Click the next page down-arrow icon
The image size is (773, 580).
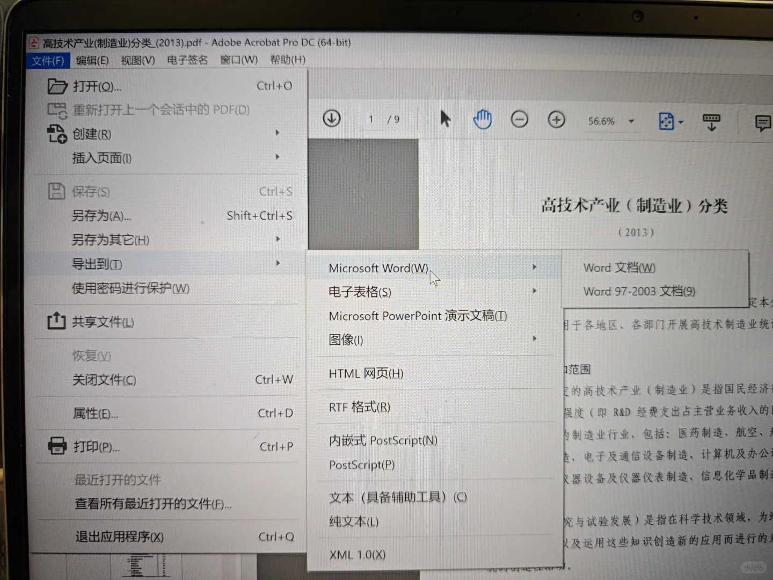(332, 118)
